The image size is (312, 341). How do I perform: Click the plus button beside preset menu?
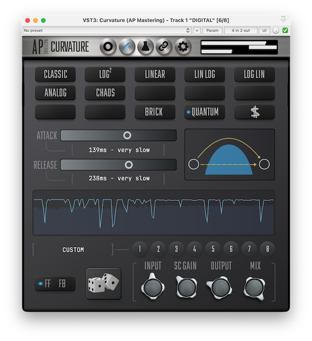197,31
